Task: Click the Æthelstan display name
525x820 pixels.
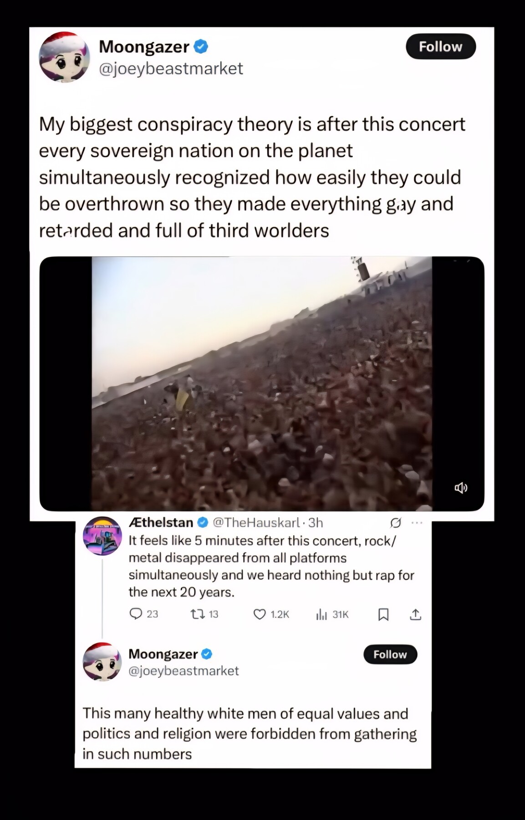Action: click(x=161, y=523)
